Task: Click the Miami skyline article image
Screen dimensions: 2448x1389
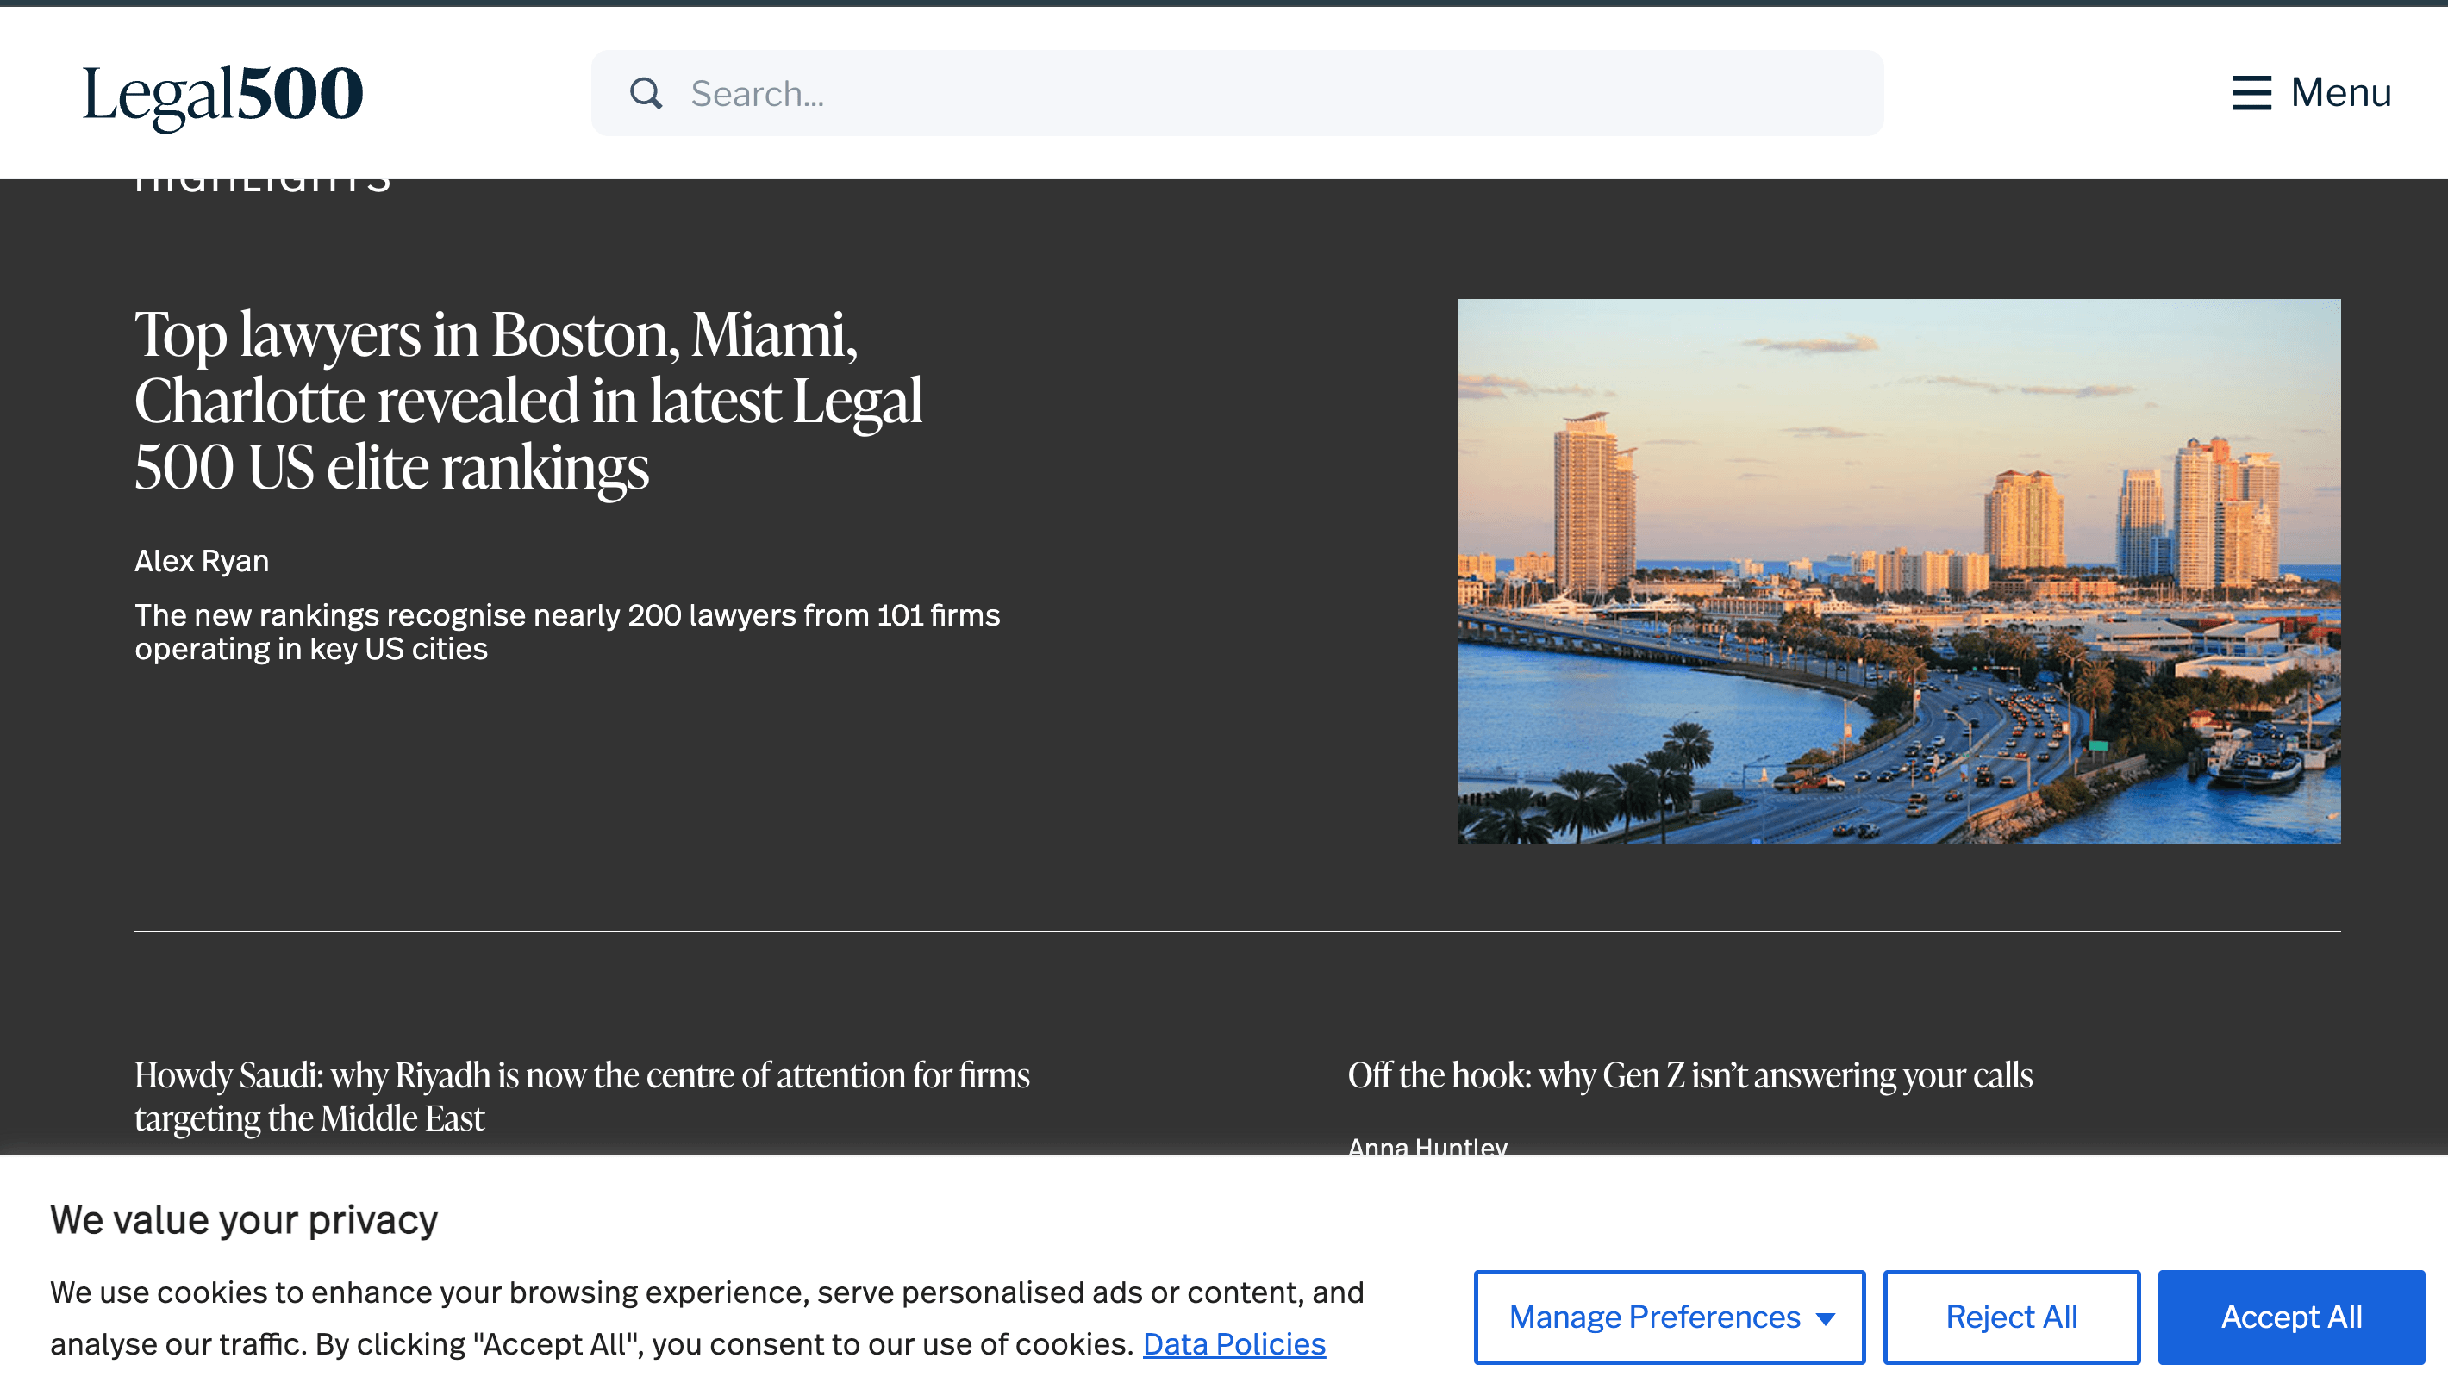Action: pyautogui.click(x=1898, y=571)
